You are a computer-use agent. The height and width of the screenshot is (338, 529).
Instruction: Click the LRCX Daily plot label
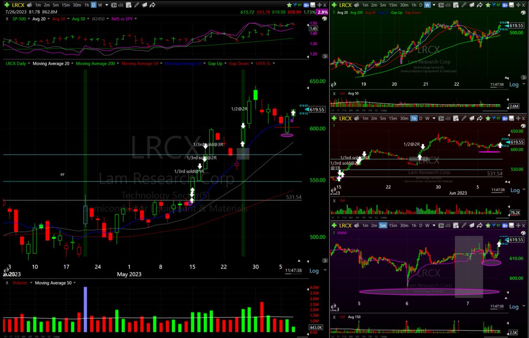pyautogui.click(x=16, y=63)
